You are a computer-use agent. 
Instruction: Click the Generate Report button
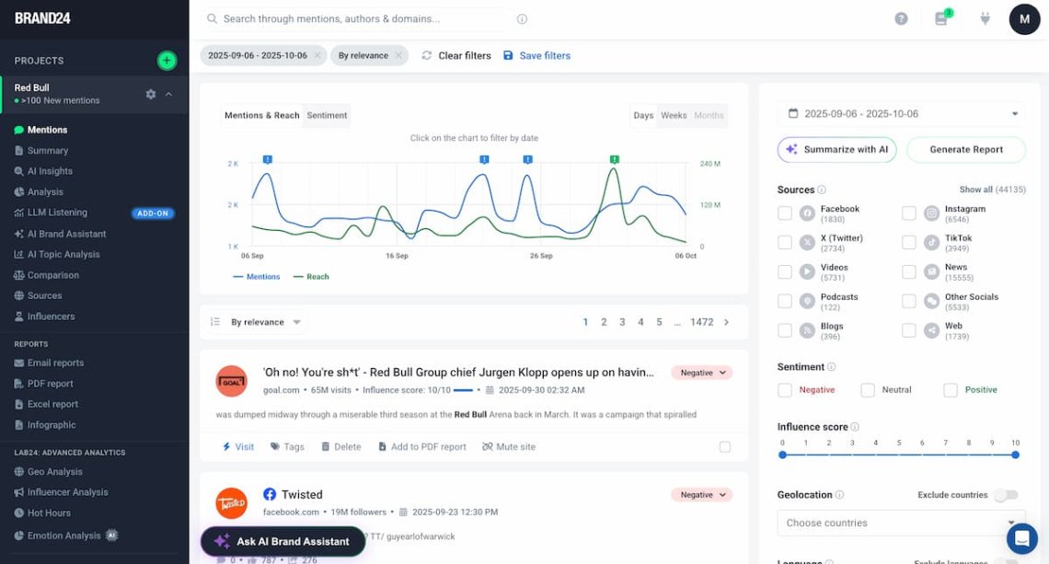pos(965,149)
